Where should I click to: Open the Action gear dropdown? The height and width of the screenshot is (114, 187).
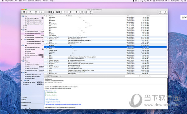point(160,12)
